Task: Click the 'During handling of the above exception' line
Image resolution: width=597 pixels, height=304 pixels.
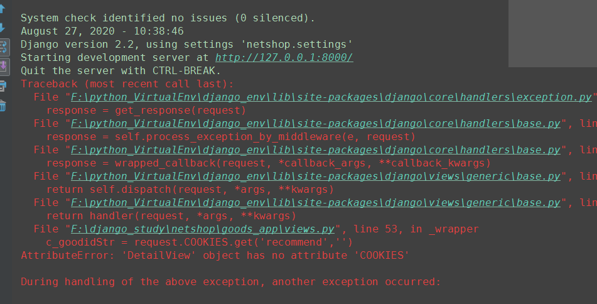Action: pyautogui.click(x=231, y=281)
